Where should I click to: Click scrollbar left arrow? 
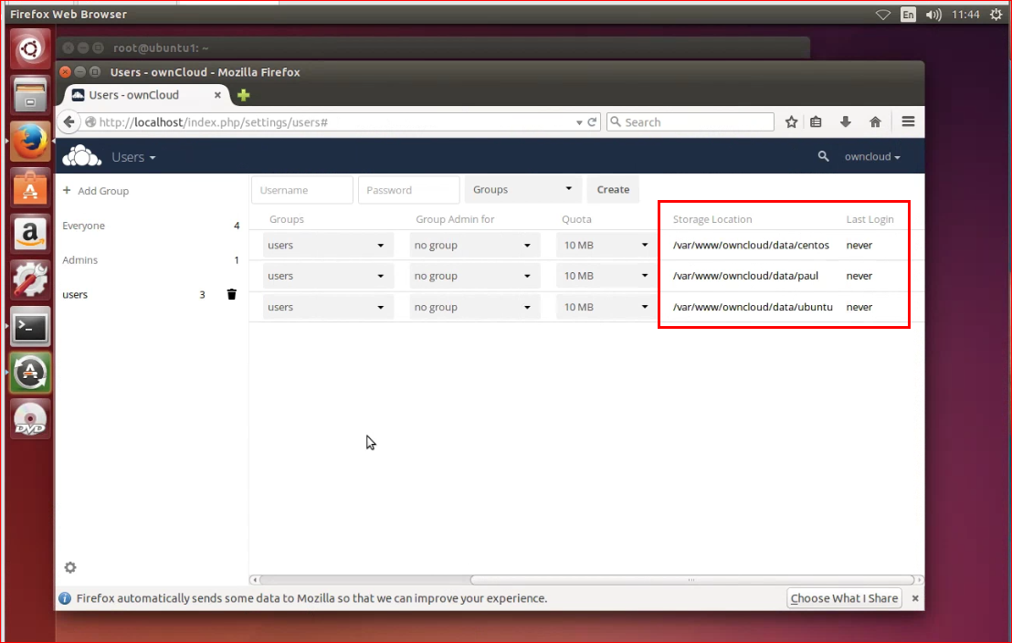pyautogui.click(x=255, y=580)
